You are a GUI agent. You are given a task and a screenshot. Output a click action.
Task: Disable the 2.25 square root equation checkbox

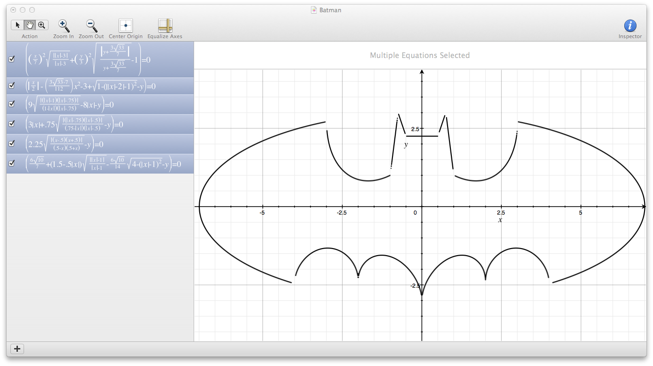(11, 143)
